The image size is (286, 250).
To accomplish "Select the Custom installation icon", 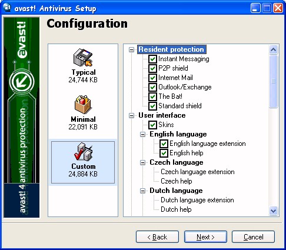I will pyautogui.click(x=83, y=151).
